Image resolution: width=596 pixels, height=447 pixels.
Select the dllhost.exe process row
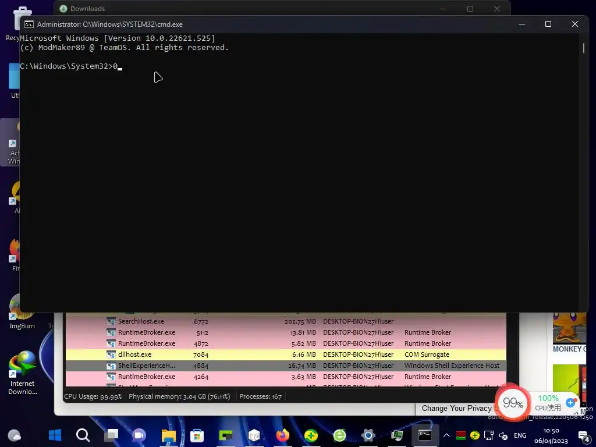(285, 354)
